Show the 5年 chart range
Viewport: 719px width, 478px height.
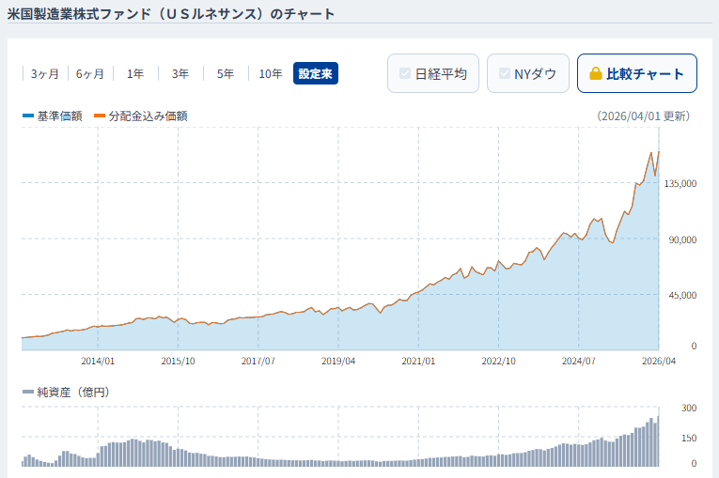point(226,73)
